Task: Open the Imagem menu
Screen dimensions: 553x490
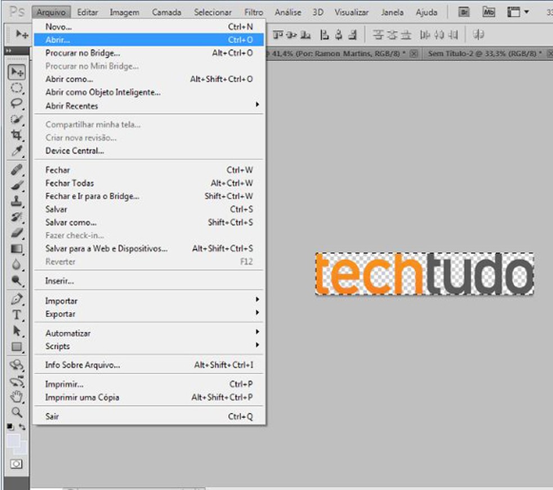Action: pos(125,12)
